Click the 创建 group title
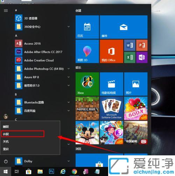 click(78, 10)
